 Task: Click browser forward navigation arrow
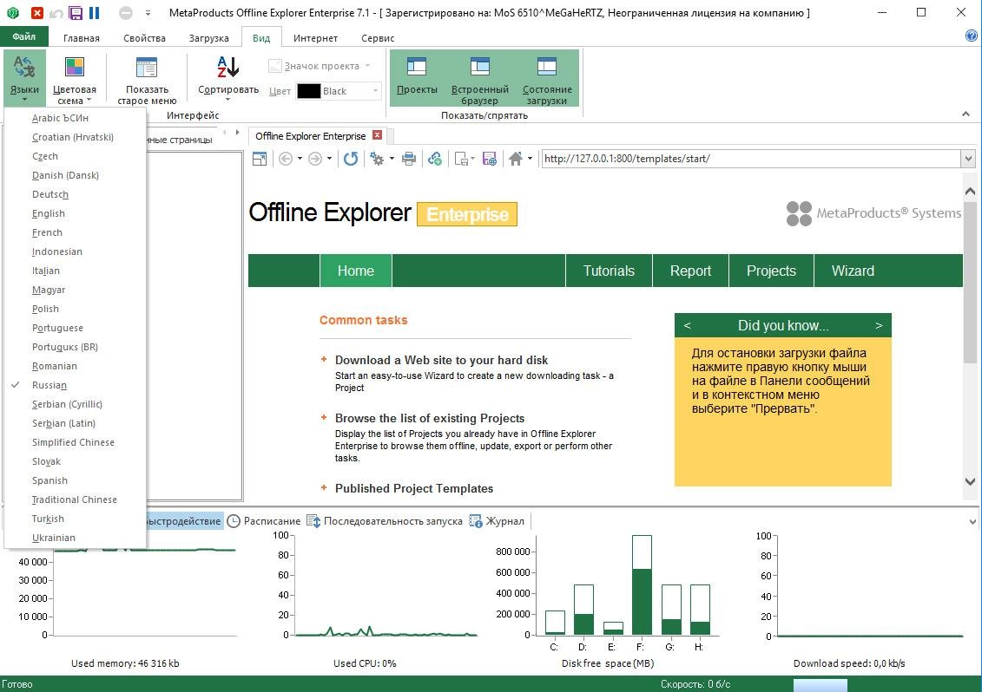[315, 159]
